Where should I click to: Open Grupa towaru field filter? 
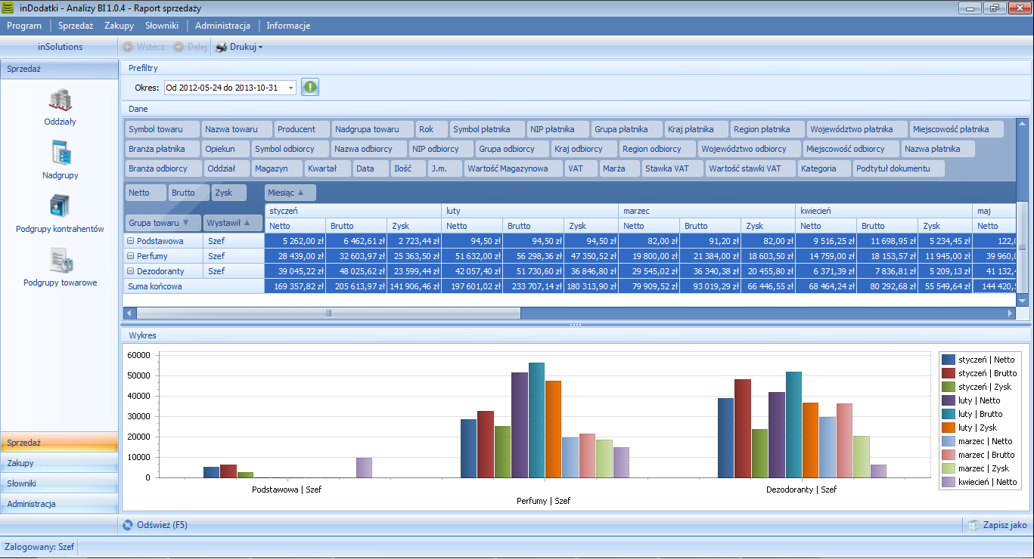[186, 223]
